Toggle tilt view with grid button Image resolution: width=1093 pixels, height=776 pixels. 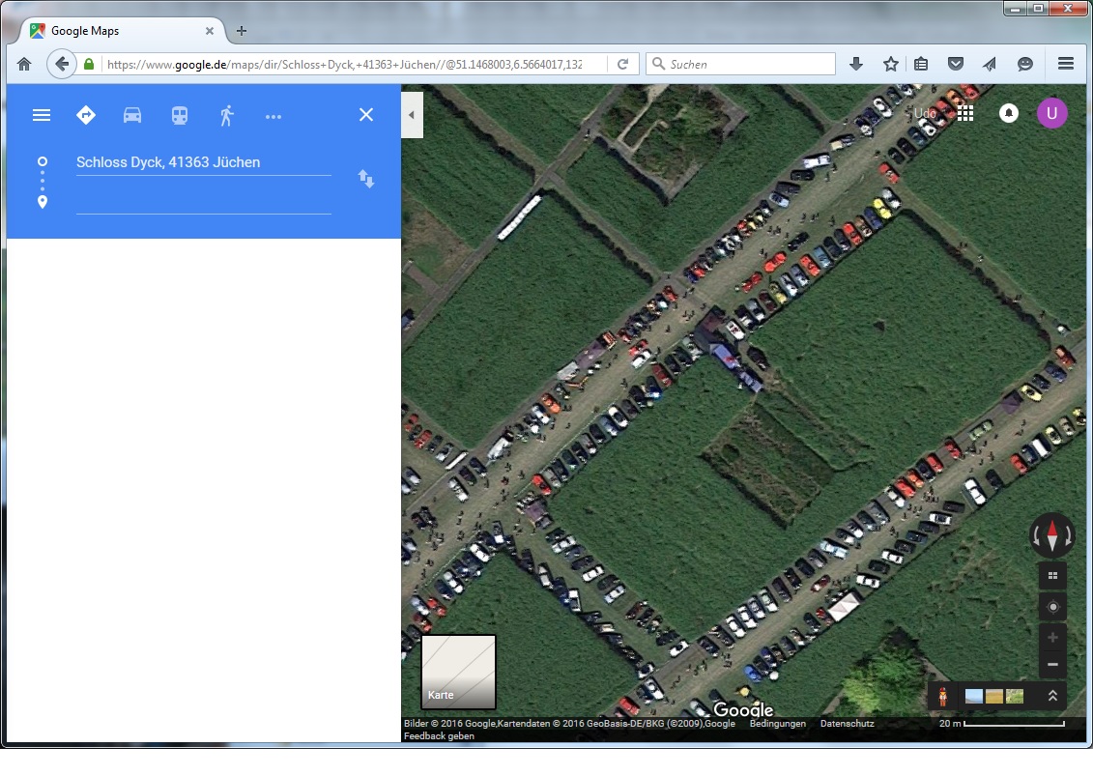pyautogui.click(x=1052, y=576)
